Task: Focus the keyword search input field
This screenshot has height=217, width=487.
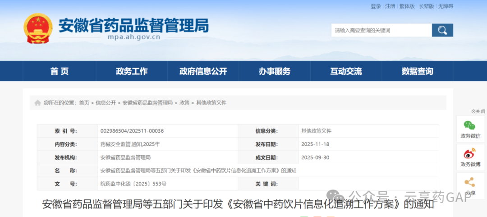Action: tap(381, 30)
